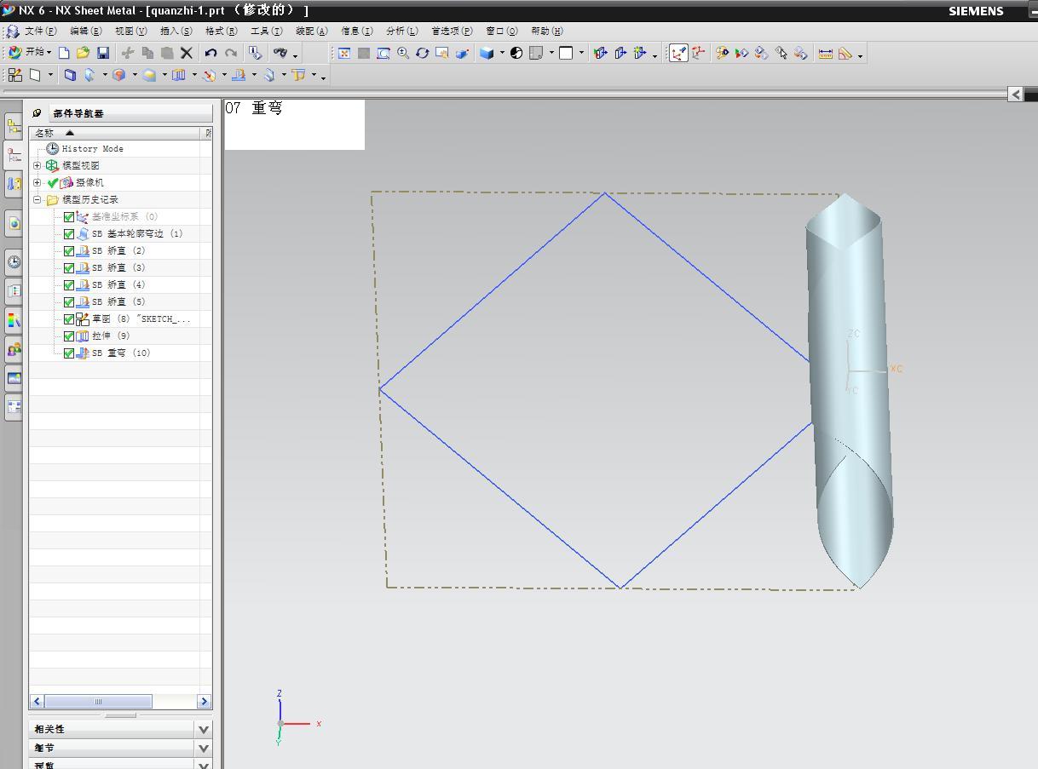Open the 文件(F) menu
Screen dimensions: 1038x769
(41, 31)
